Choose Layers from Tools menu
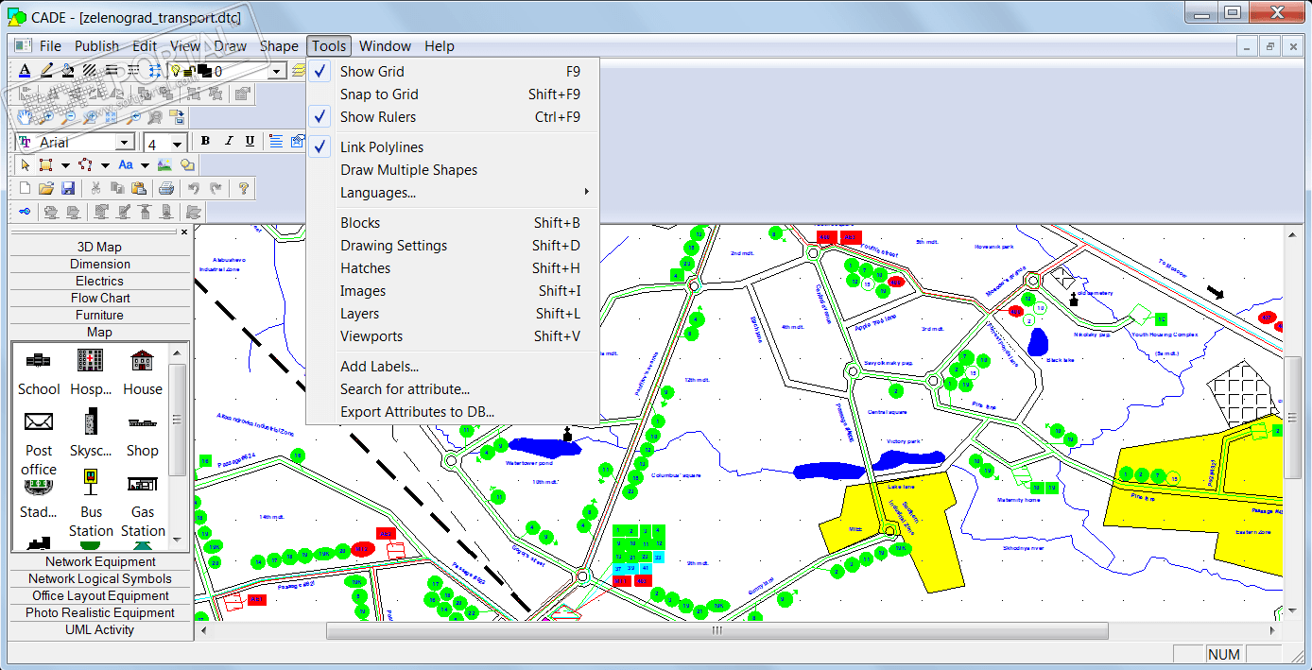This screenshot has width=1312, height=670. coord(453,314)
